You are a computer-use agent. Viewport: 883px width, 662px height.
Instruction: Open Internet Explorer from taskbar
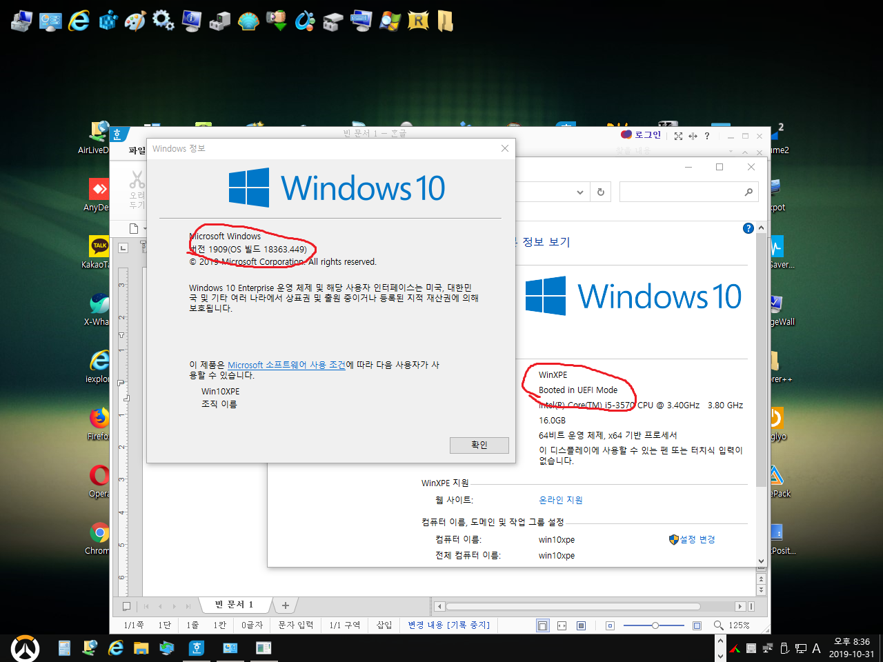pyautogui.click(x=116, y=648)
